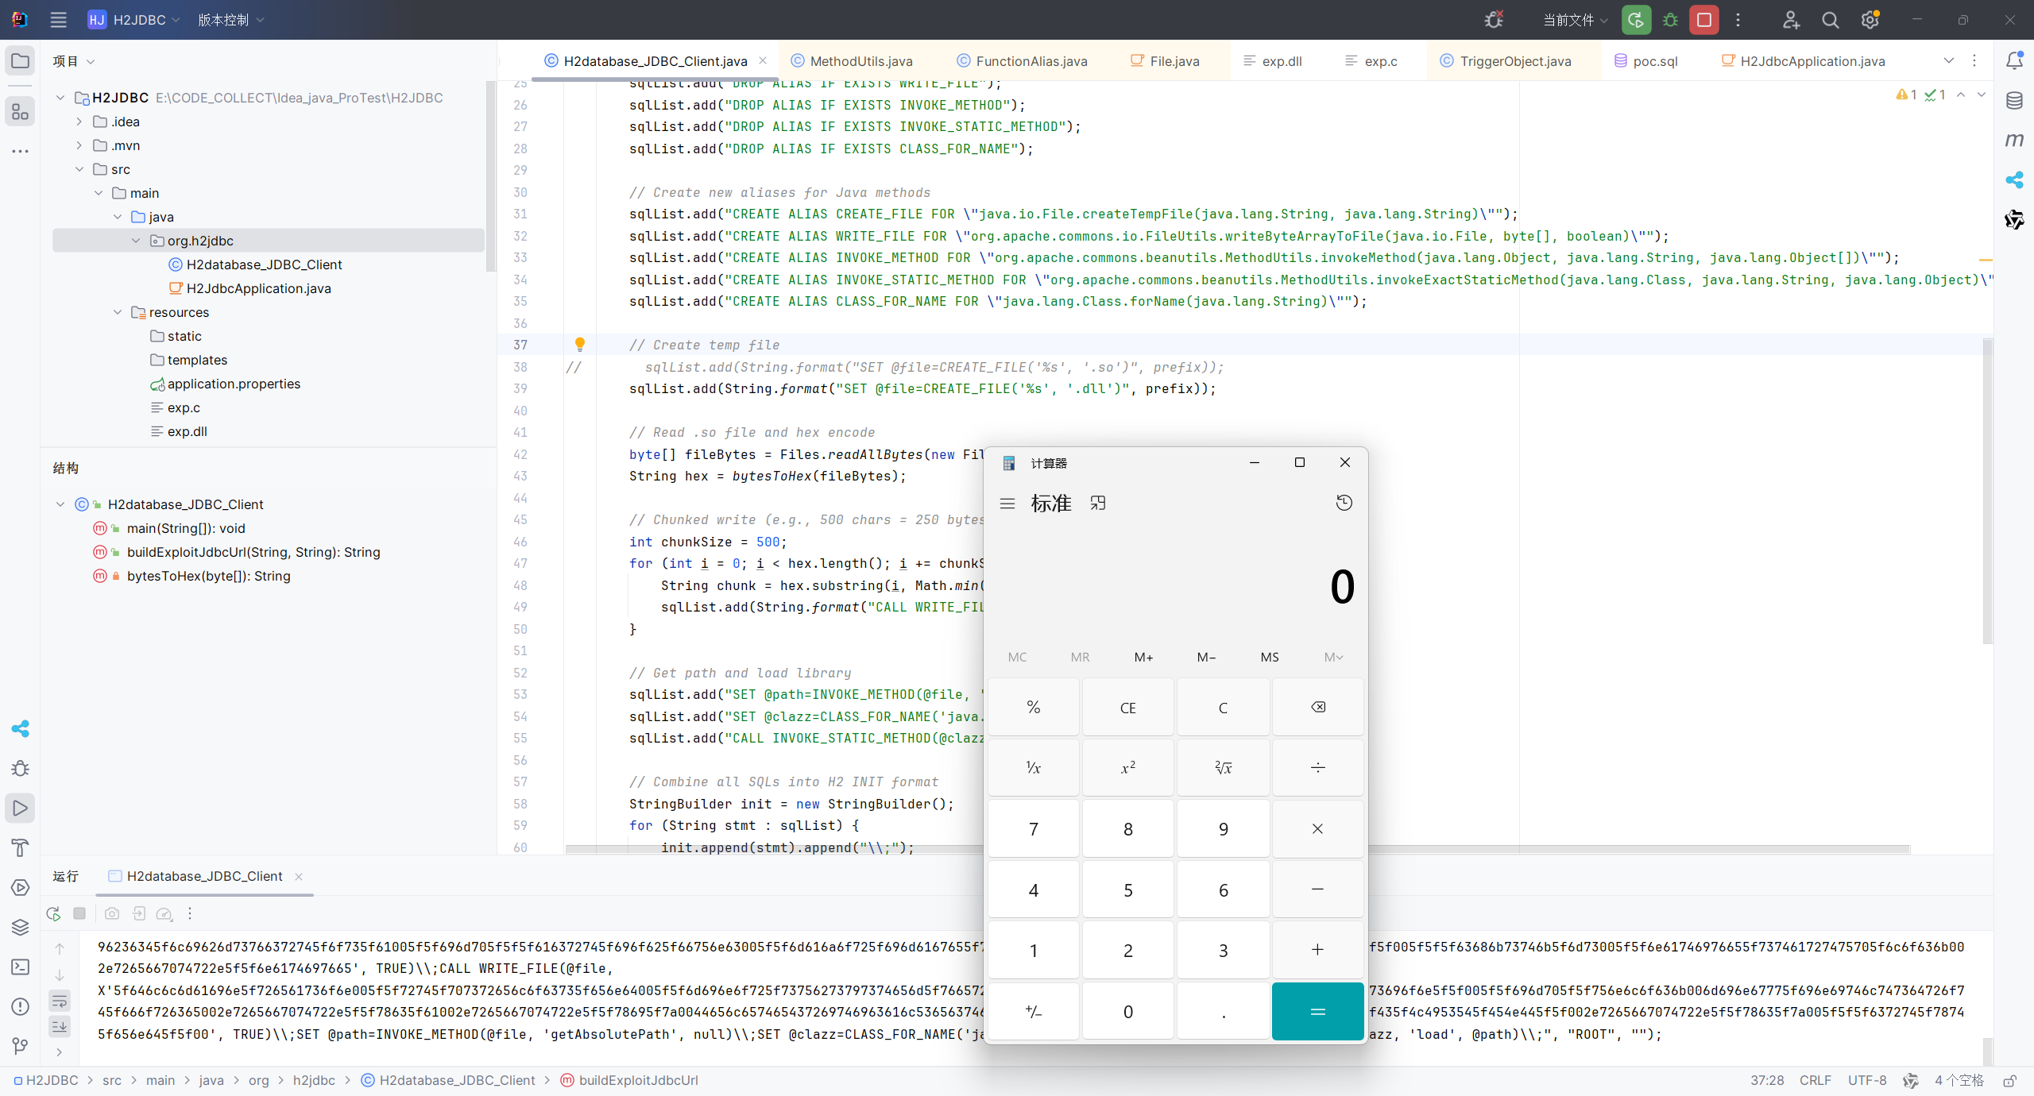Viewport: 2034px width, 1096px height.
Task: Open the 项目 view dropdown
Action: pyautogui.click(x=73, y=61)
